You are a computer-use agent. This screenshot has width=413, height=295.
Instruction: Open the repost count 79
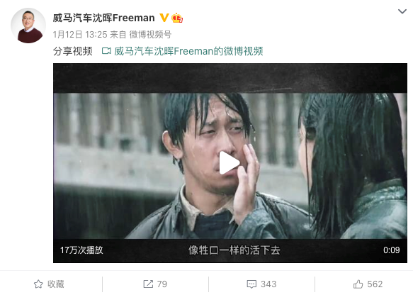pos(162,284)
